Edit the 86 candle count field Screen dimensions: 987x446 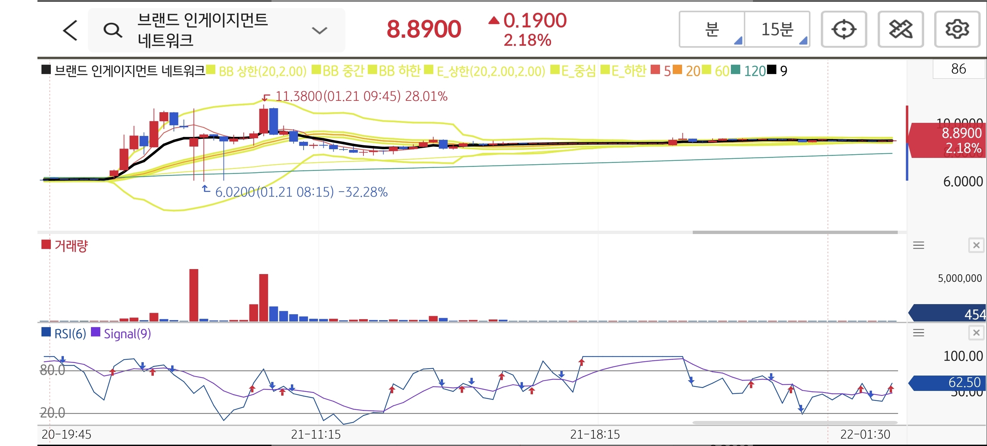958,69
